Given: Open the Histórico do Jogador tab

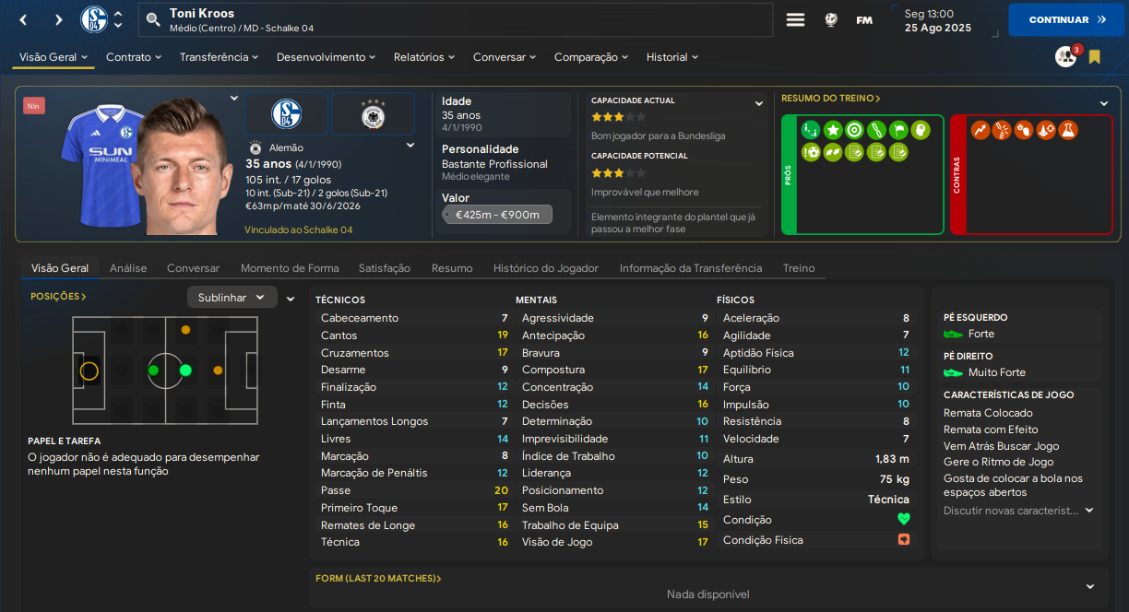Looking at the screenshot, I should click(545, 268).
